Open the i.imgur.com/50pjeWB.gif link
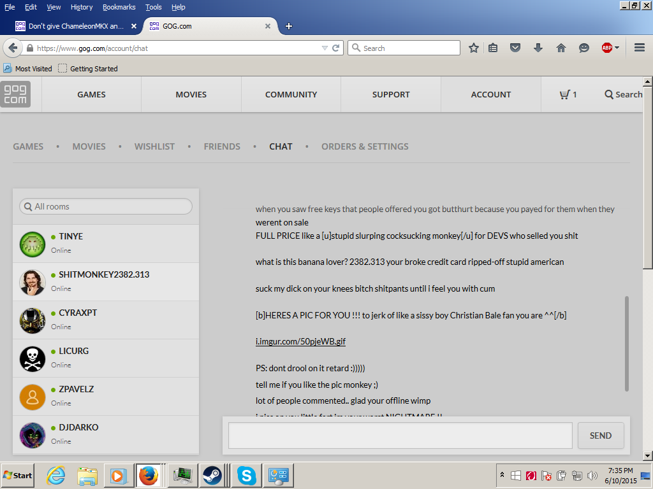This screenshot has width=653, height=489. (x=301, y=341)
